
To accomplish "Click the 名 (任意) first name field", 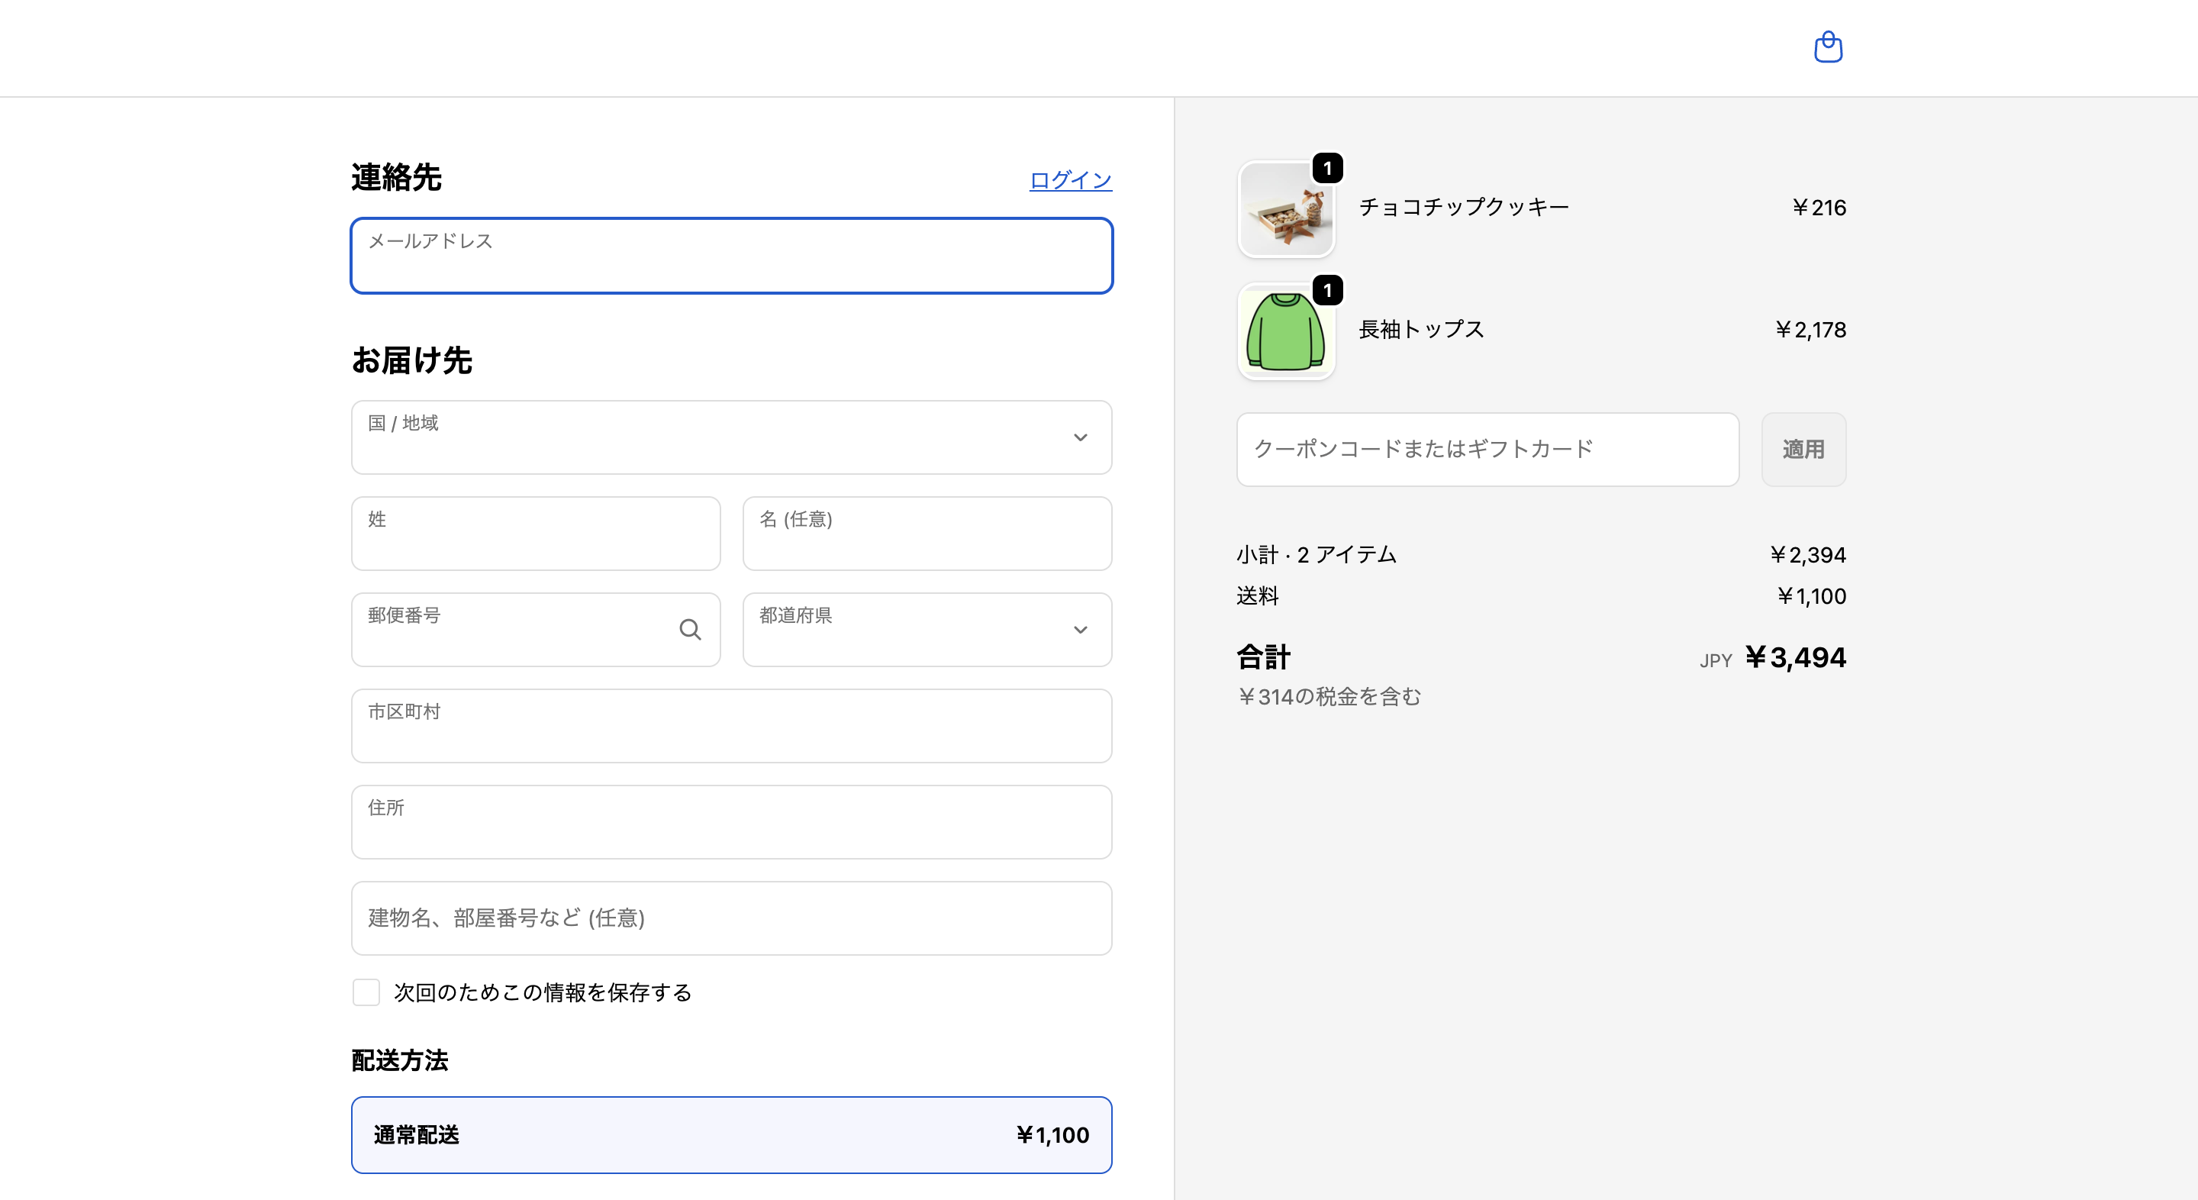I will (927, 534).
